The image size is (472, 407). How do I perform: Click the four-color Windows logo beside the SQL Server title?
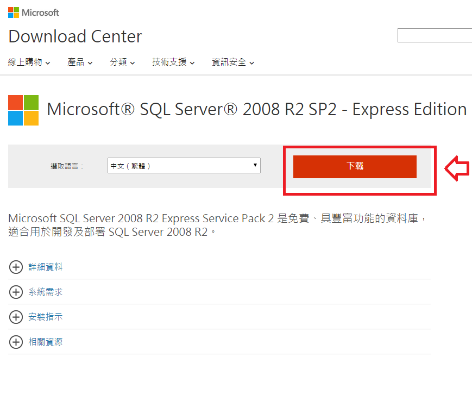point(23,110)
